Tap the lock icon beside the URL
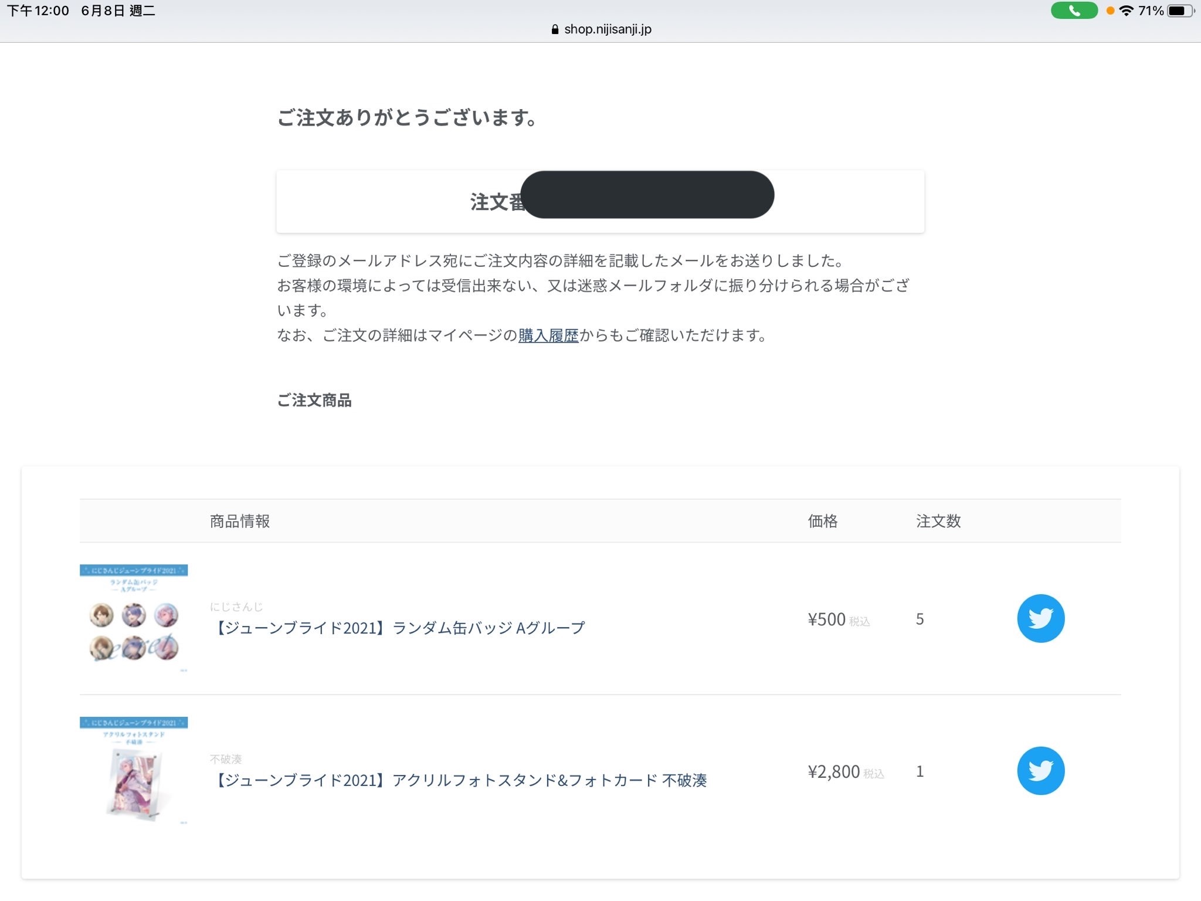1201x901 pixels. [555, 29]
